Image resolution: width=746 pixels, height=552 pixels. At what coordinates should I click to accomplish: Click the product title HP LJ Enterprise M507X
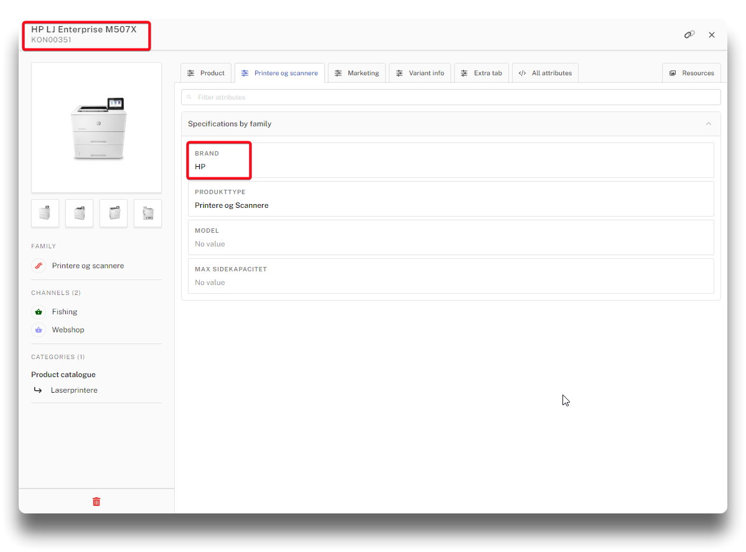[84, 29]
